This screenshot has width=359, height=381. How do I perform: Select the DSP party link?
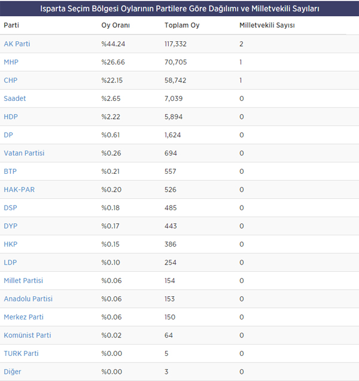pos(10,208)
